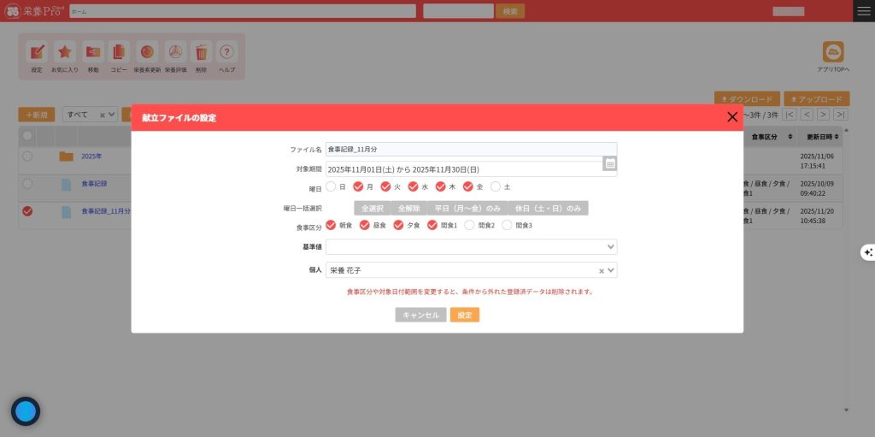Click the ファイル名 text field
Viewport: 875px width, 437px height.
coord(470,149)
